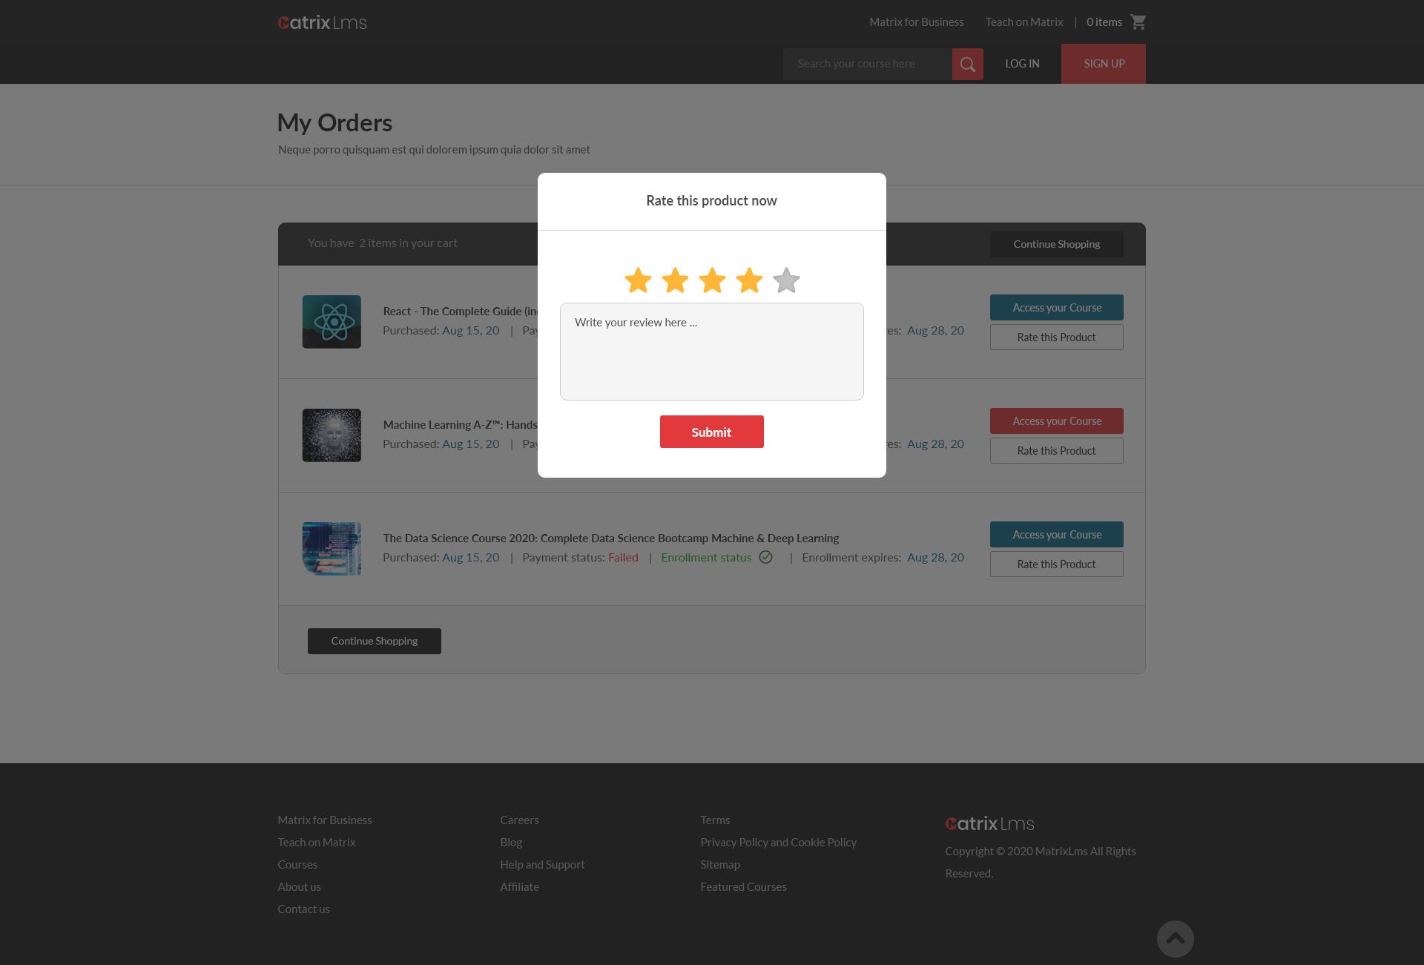Click the review text area
1424x965 pixels.
click(712, 352)
